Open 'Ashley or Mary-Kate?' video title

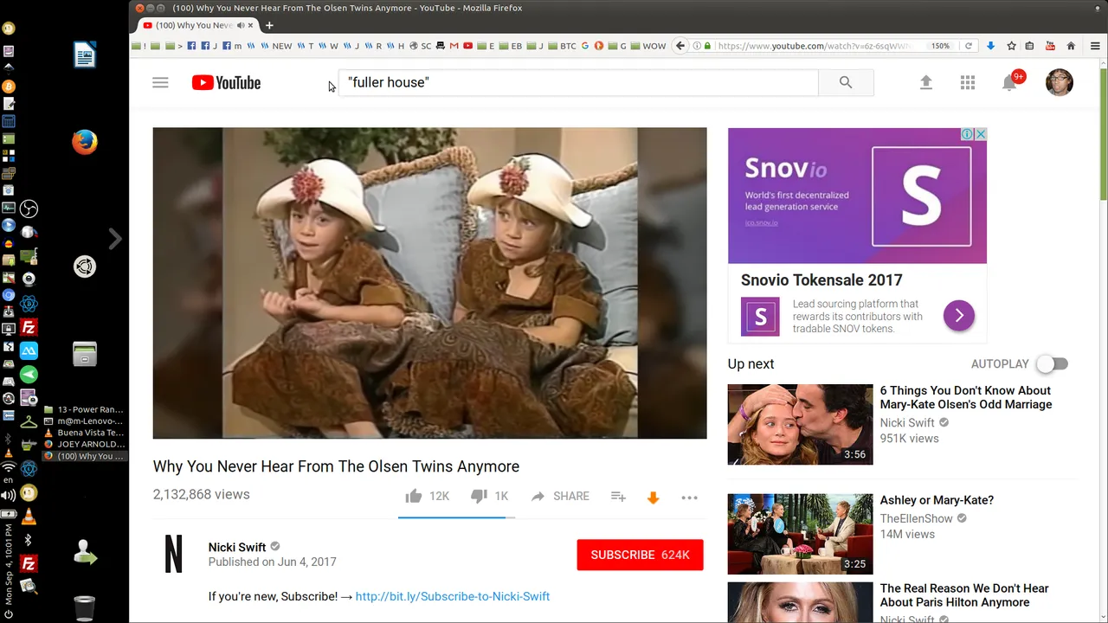[937, 500]
